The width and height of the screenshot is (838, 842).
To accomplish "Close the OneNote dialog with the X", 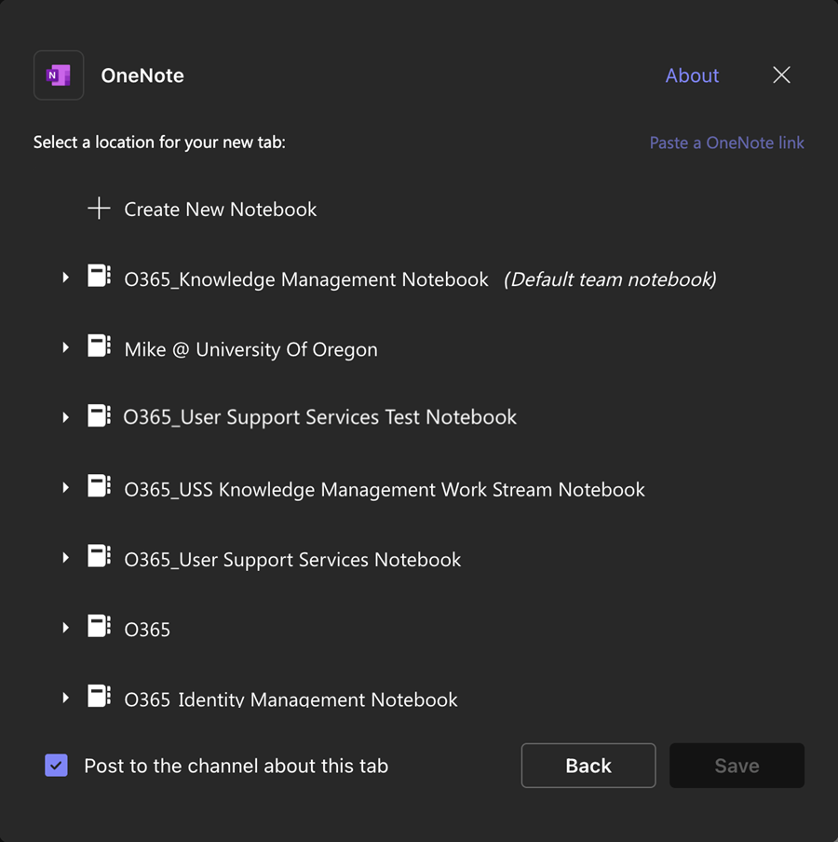I will point(781,75).
